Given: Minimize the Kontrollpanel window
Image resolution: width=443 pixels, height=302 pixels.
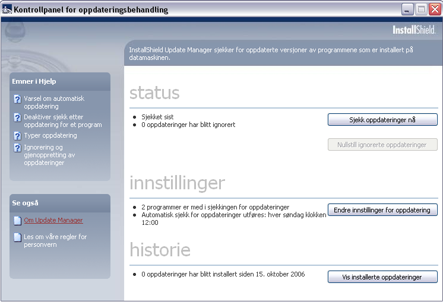Looking at the screenshot, I should 407,9.
